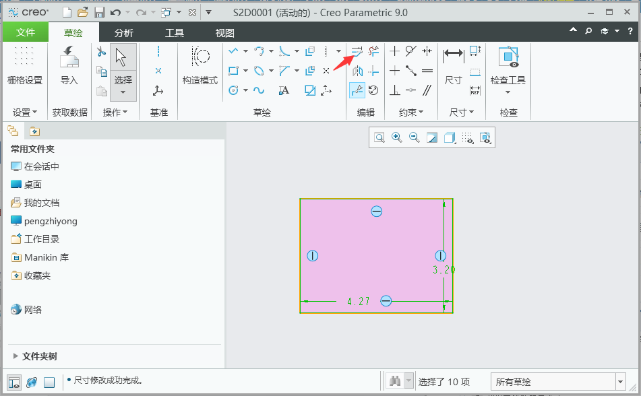Select the Ellipse sketch tool
The height and width of the screenshot is (396, 641).
coord(259,71)
